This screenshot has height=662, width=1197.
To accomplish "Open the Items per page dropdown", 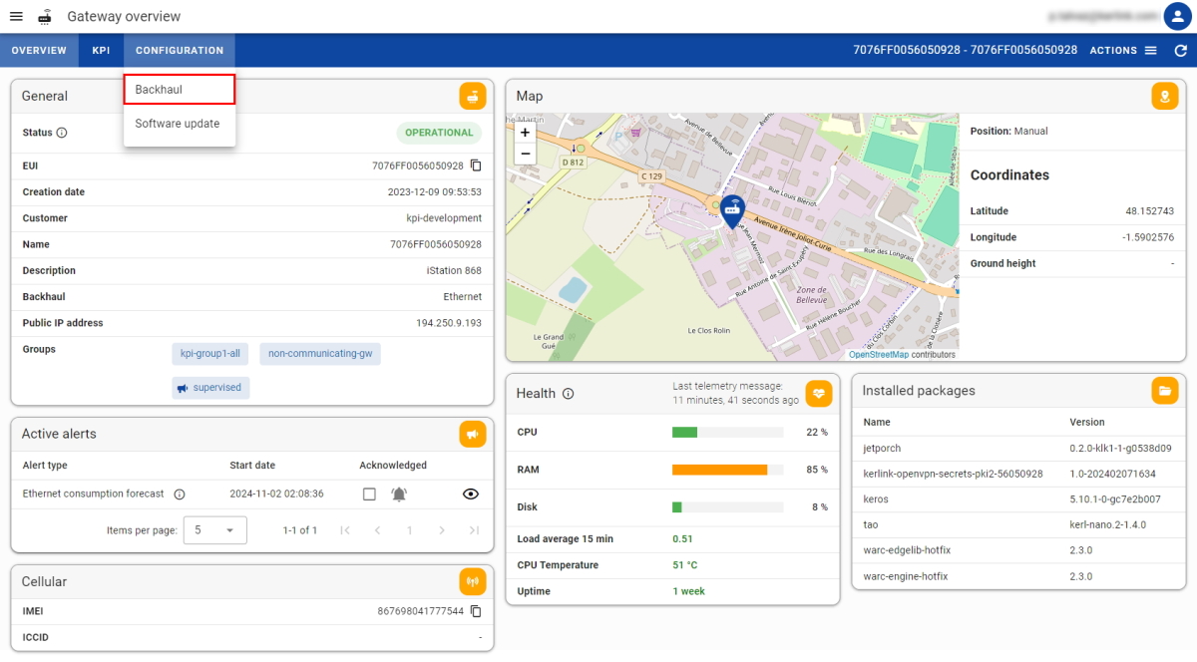I will click(x=214, y=529).
